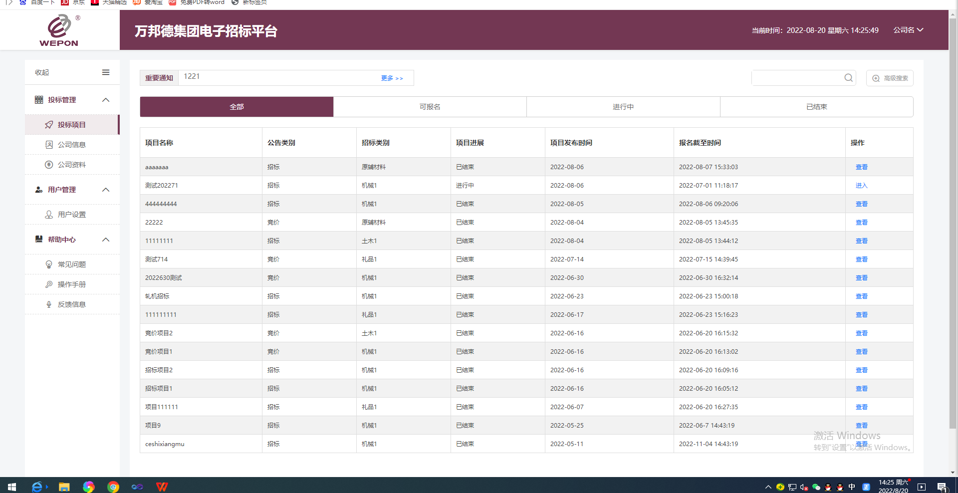Image resolution: width=958 pixels, height=493 pixels.
Task: Switch to the 全部 tab
Action: (237, 107)
